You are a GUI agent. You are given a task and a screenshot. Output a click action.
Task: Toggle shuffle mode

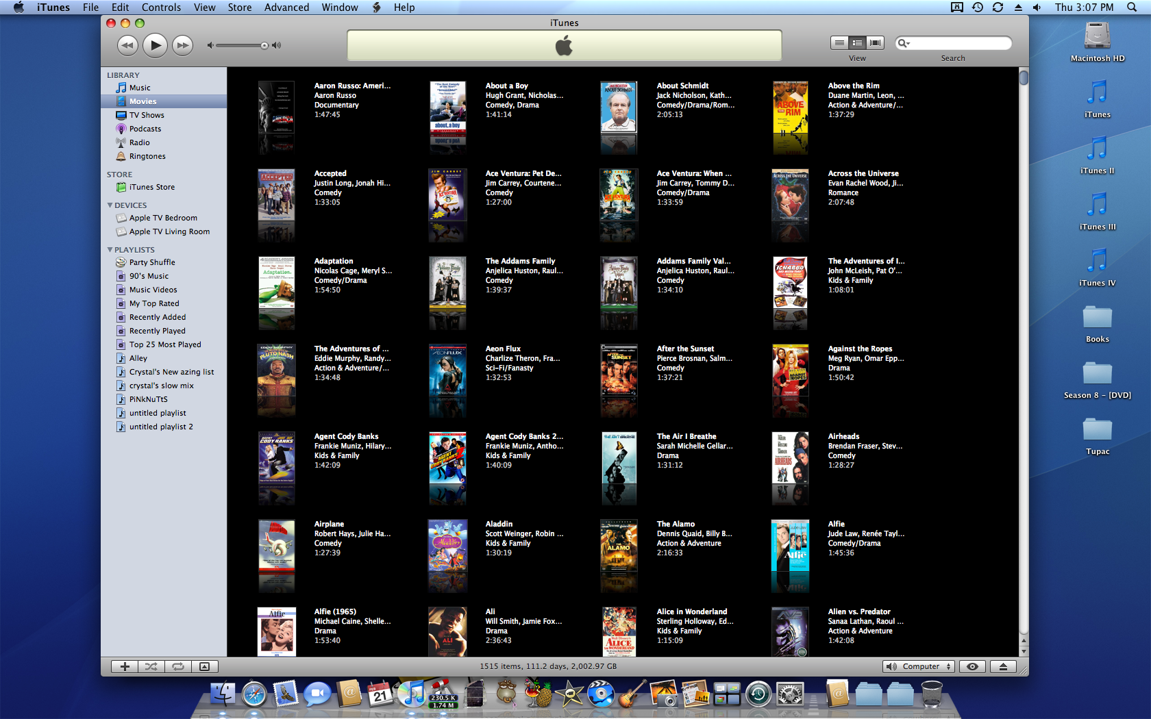151,666
